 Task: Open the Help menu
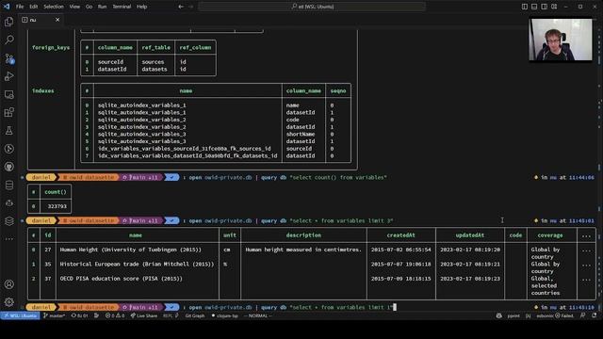(x=142, y=7)
